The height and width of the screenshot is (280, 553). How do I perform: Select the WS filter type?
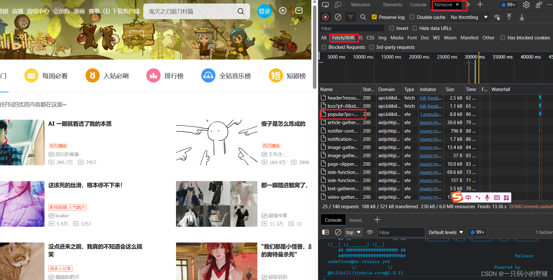point(436,38)
